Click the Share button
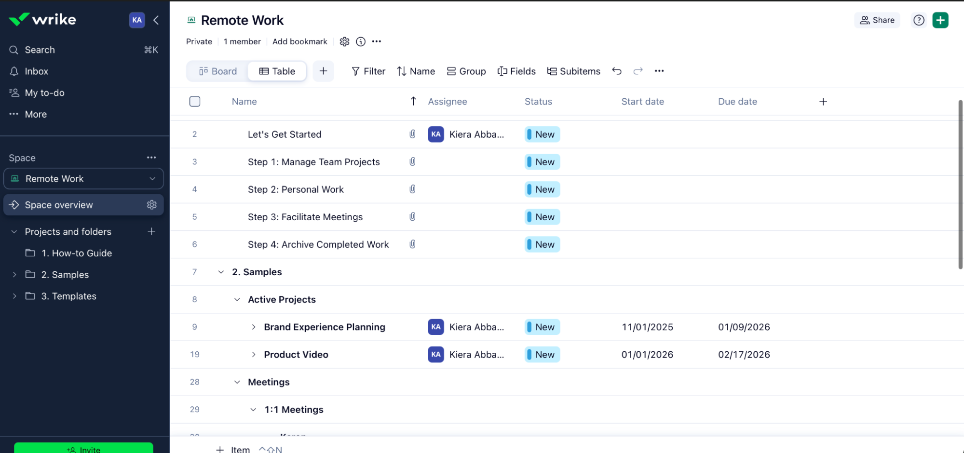The height and width of the screenshot is (453, 964). click(877, 20)
